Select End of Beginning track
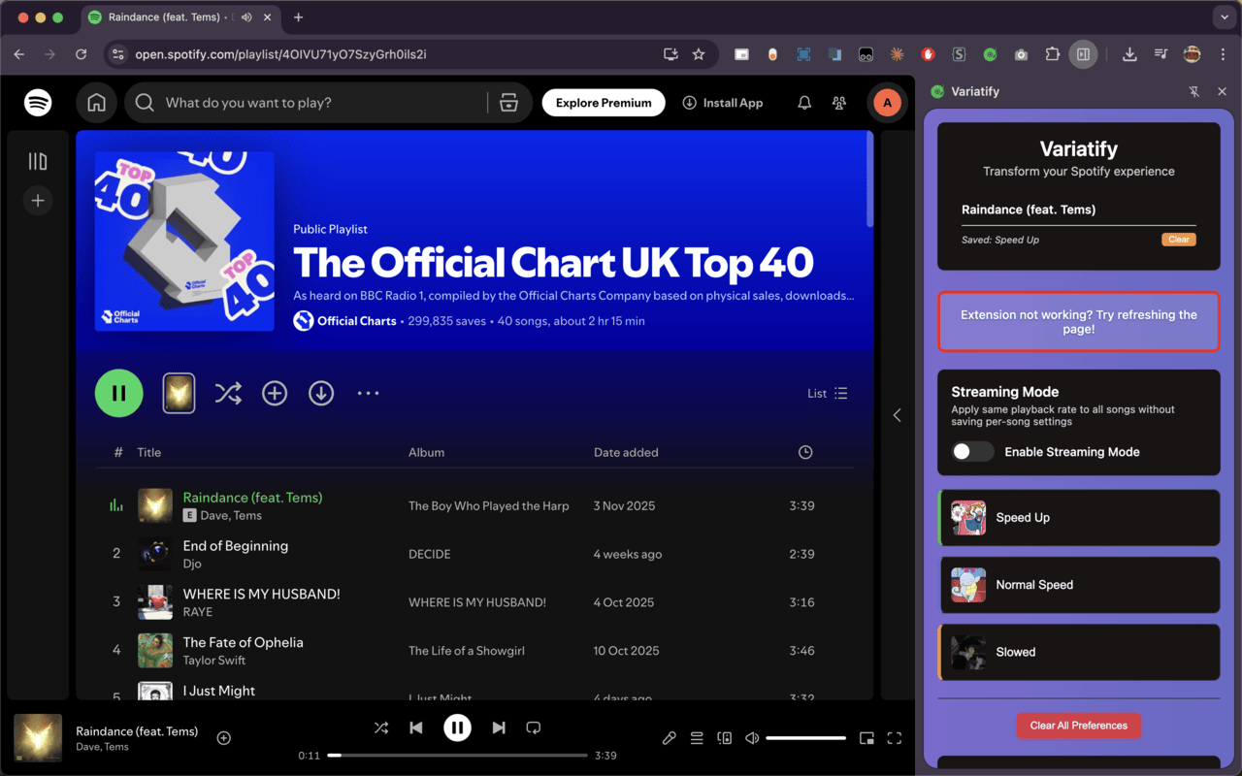 [x=235, y=546]
